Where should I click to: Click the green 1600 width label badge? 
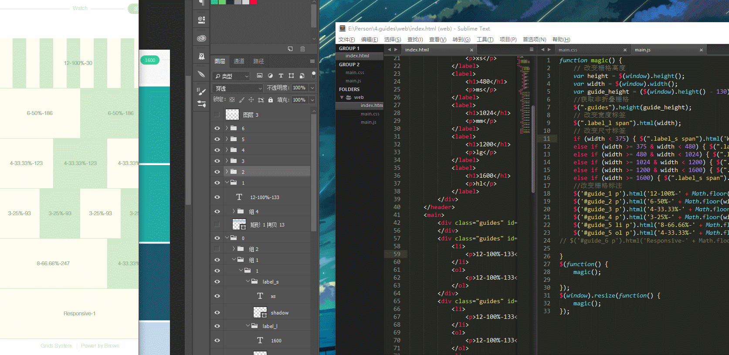click(x=150, y=60)
